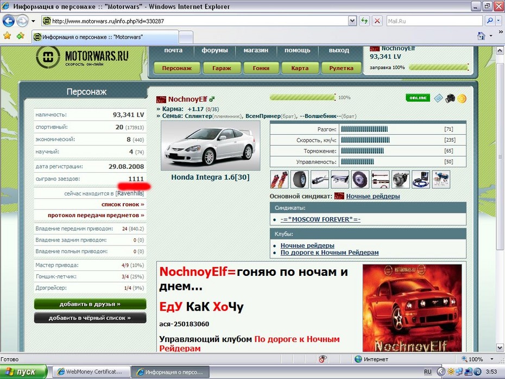Click the заправка fuel progress bar
This screenshot has width=505, height=379.
click(438, 67)
